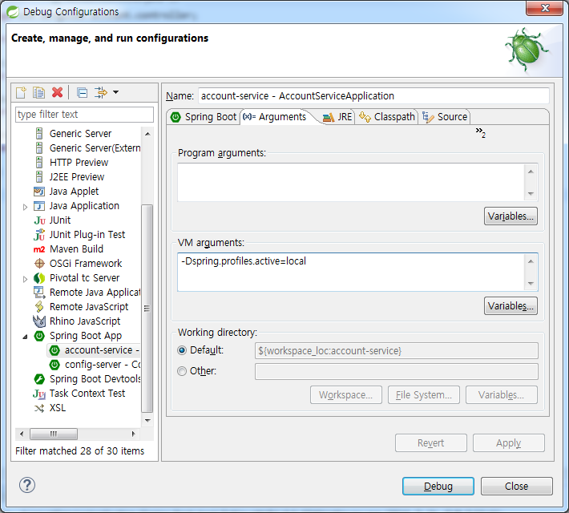Switch to the Classpath tab
Screen dimensions: 569x513
coord(386,117)
